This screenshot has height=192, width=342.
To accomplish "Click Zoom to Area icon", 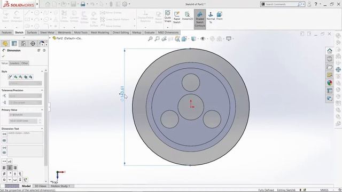I will pos(157,39).
